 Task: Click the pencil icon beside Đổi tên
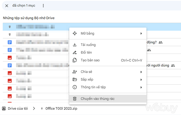click(x=75, y=52)
